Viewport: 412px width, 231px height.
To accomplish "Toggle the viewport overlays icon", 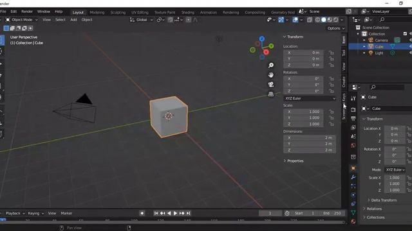I will (295, 20).
